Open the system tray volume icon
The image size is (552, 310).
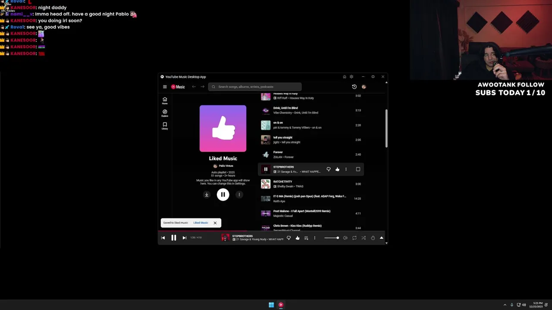coord(524,305)
